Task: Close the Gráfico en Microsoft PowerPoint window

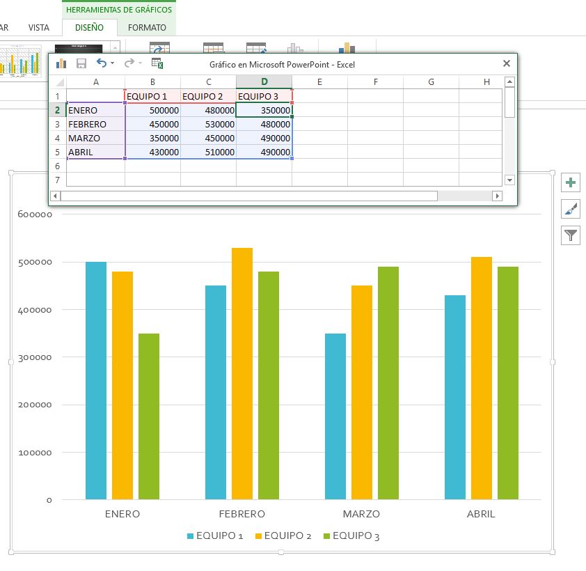Action: 507,63
